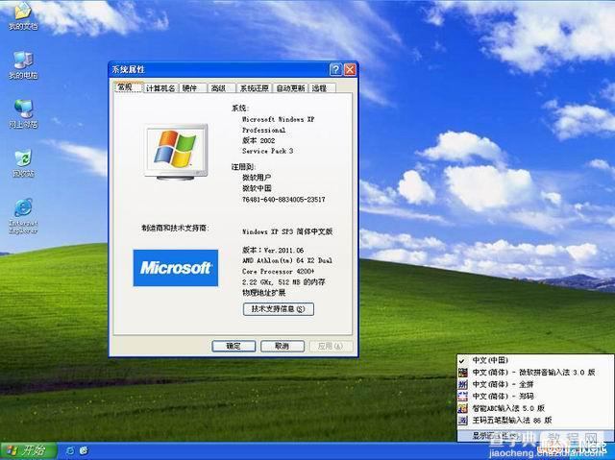The height and width of the screenshot is (460, 615).
Task: Switch to the 系统还原 tab
Action: click(x=255, y=88)
